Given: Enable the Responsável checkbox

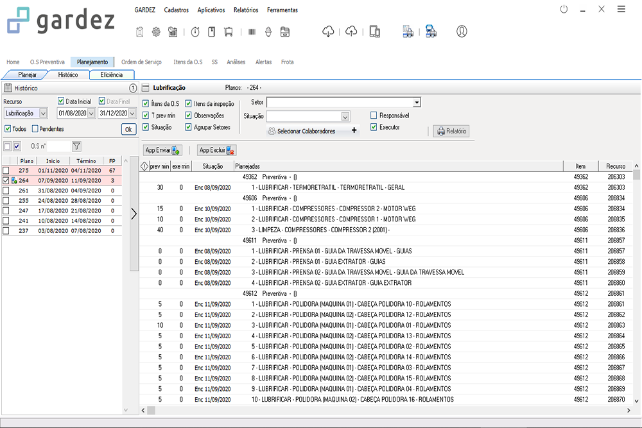Looking at the screenshot, I should pyautogui.click(x=374, y=116).
